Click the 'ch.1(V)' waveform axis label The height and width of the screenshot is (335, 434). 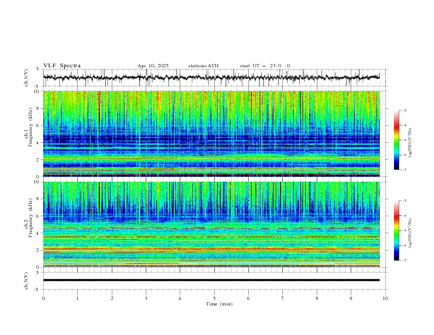click(26, 78)
